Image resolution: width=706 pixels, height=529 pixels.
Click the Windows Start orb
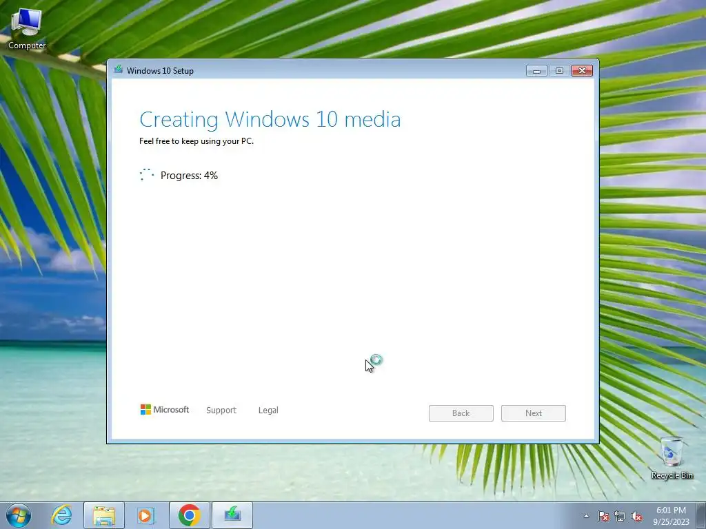[x=19, y=515]
